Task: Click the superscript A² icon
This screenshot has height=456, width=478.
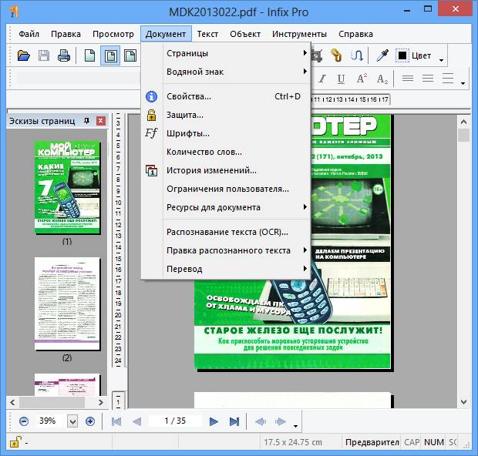Action: click(360, 79)
